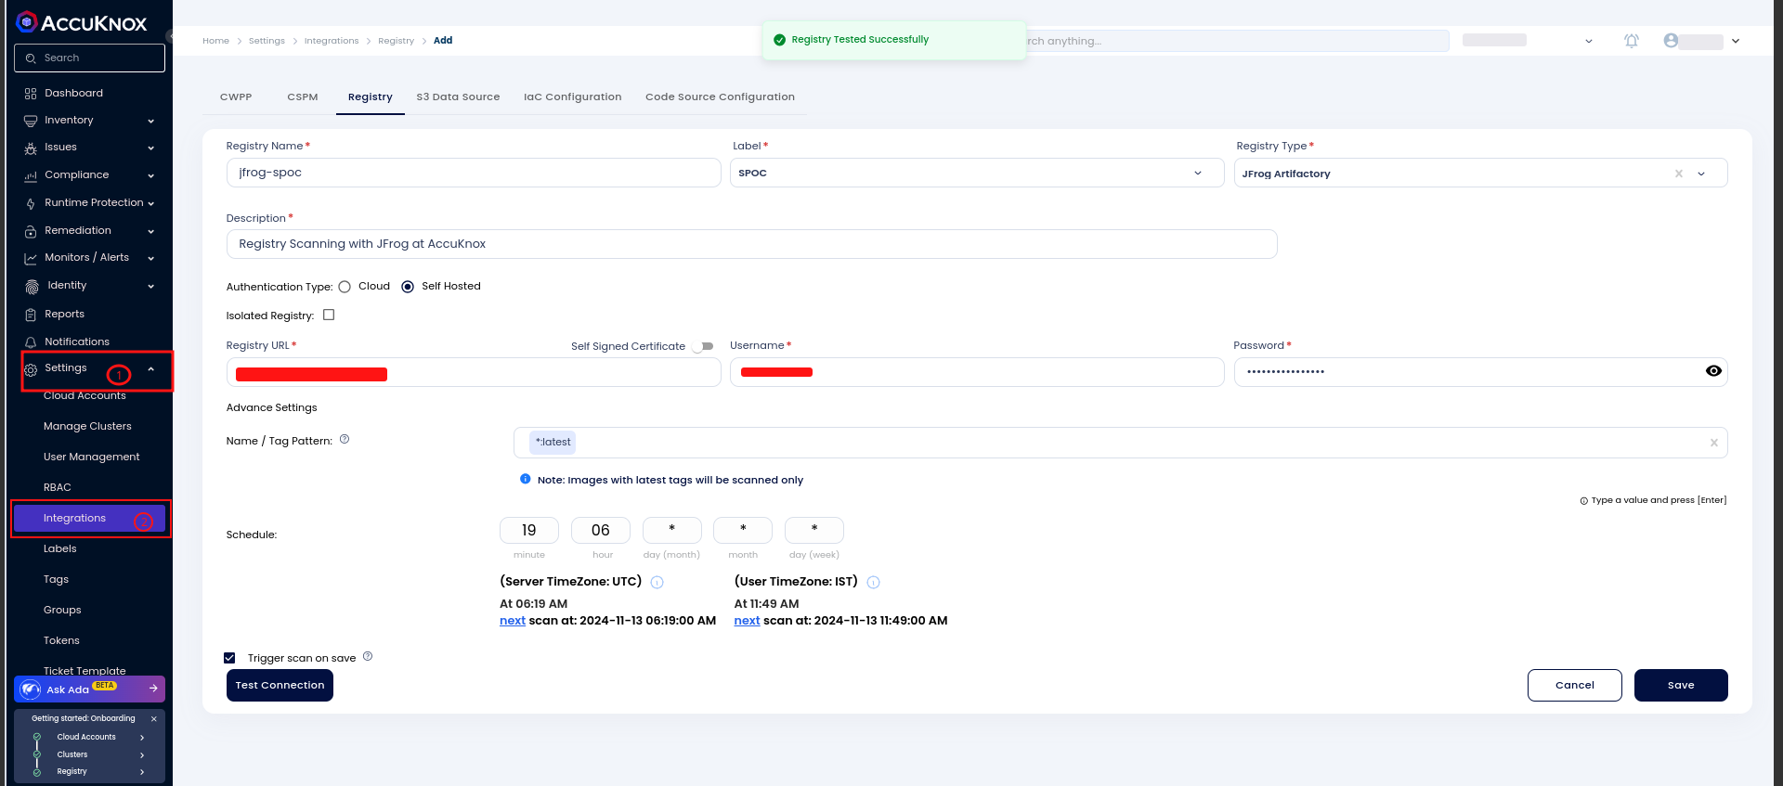Switch to the CSPM tab
The width and height of the screenshot is (1783, 786).
(303, 97)
